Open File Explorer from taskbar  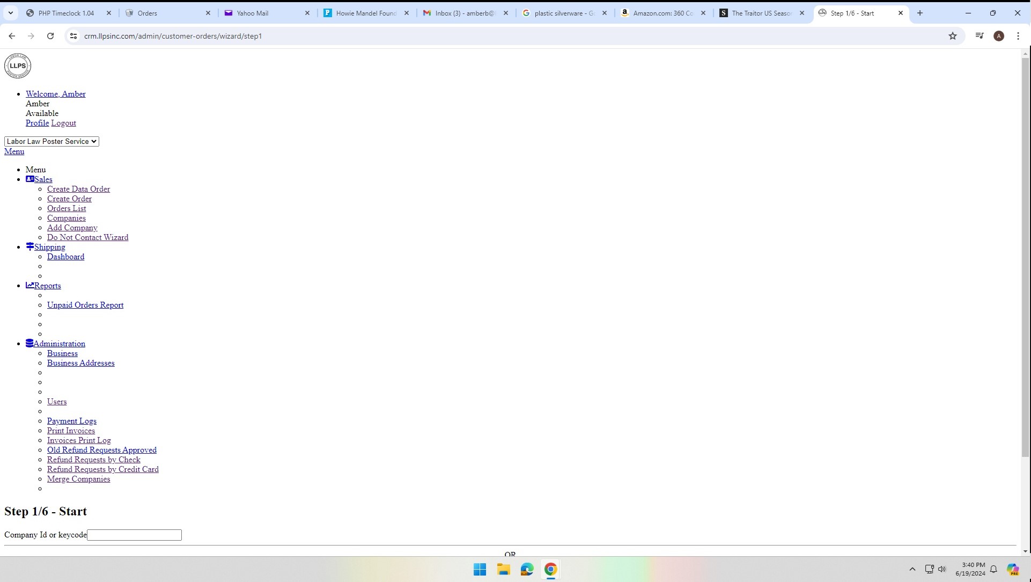503,569
